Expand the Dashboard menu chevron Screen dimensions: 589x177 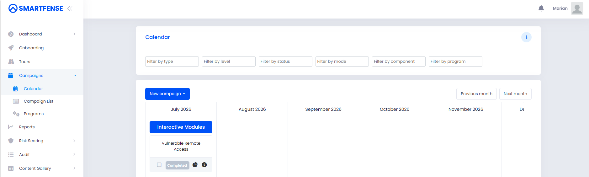coord(74,34)
